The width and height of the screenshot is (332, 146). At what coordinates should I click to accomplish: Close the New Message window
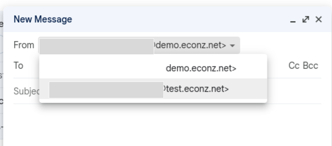point(319,19)
